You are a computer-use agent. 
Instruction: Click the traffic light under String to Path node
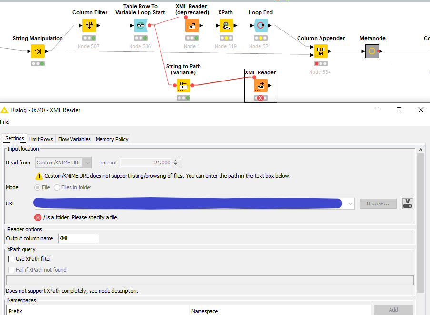(183, 98)
